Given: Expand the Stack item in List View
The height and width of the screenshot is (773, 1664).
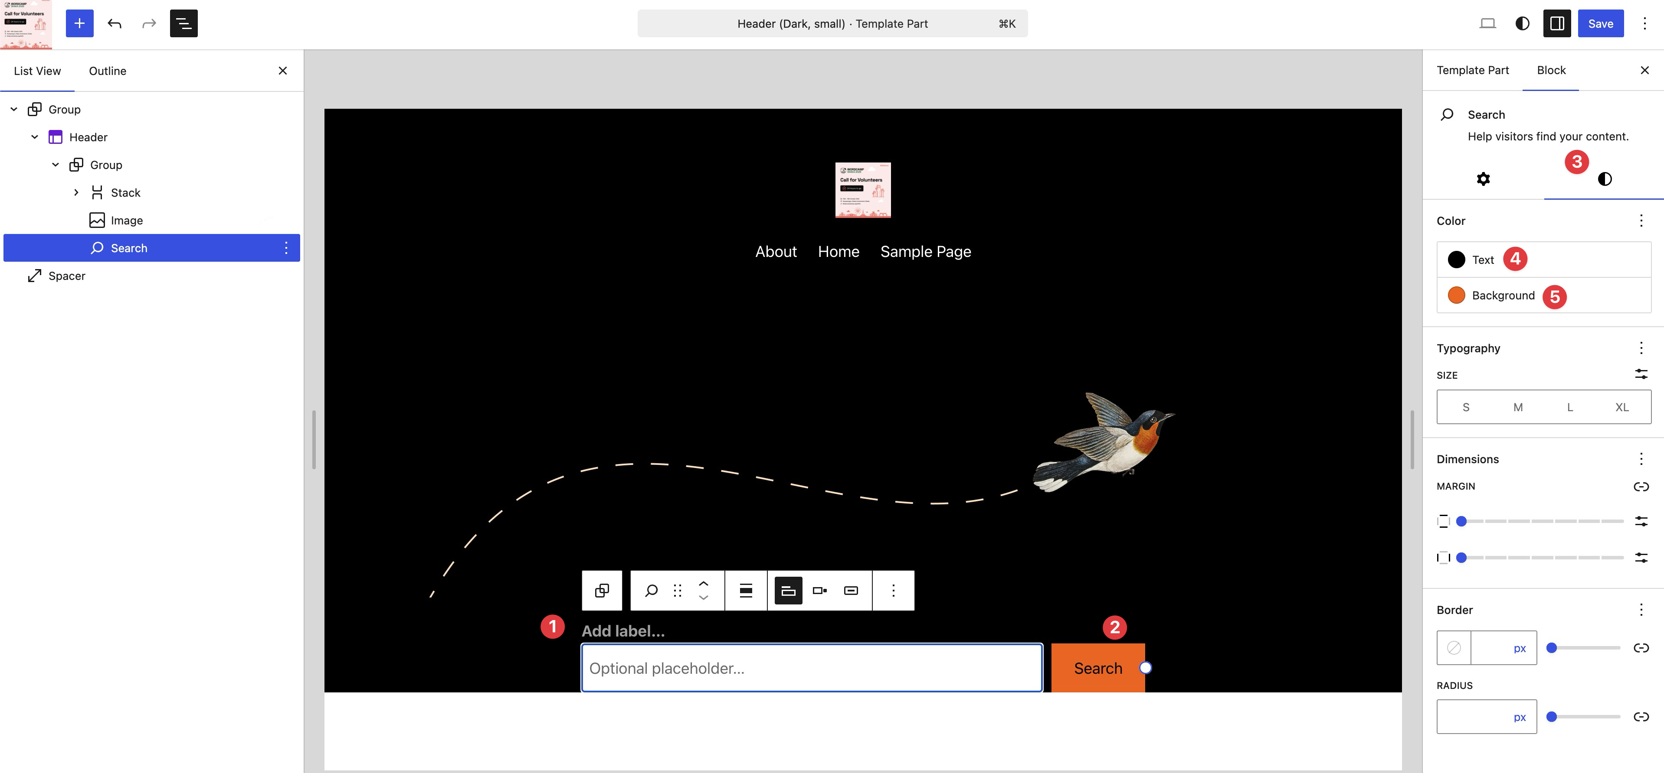Looking at the screenshot, I should [x=76, y=192].
